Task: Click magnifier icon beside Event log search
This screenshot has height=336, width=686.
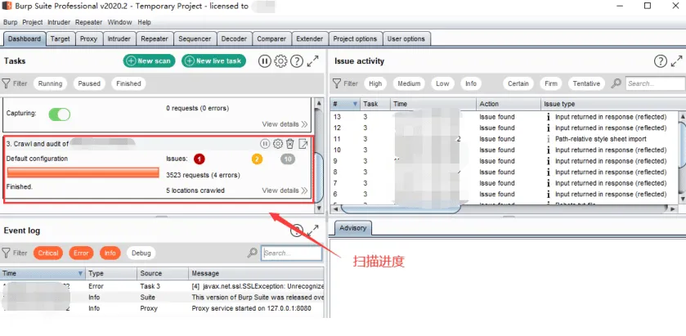Action: pyautogui.click(x=252, y=253)
